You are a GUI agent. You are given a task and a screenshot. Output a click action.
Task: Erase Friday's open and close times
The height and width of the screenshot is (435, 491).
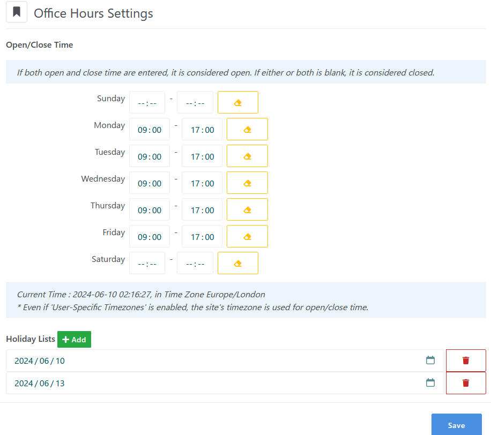pos(247,236)
